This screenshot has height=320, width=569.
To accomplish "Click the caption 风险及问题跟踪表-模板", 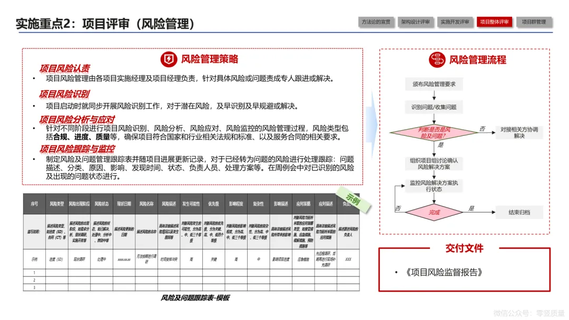I will tap(195, 297).
